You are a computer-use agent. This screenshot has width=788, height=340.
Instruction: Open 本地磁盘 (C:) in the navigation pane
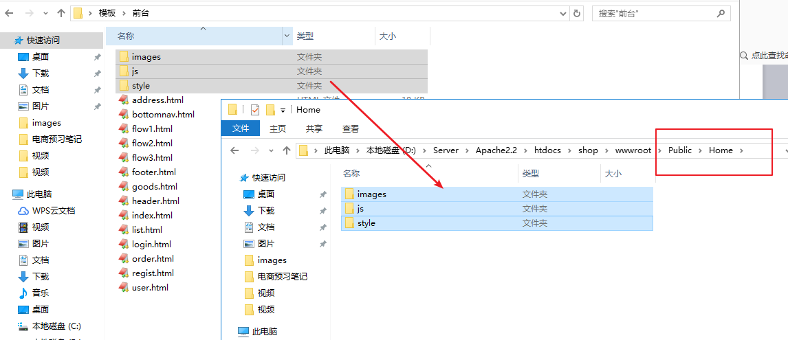pyautogui.click(x=56, y=326)
